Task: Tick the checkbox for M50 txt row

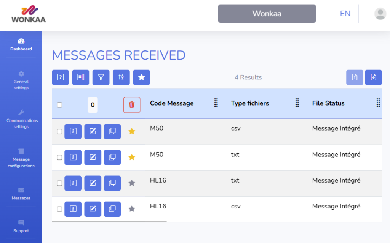Action: coord(59,158)
